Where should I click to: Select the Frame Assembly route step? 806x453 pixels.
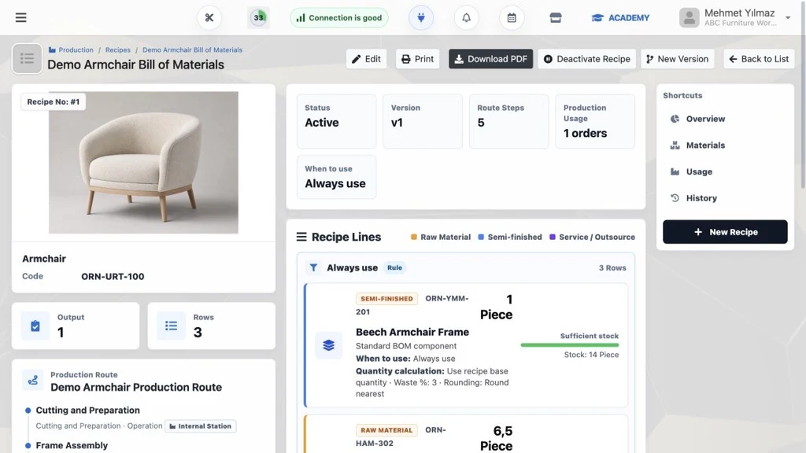pyautogui.click(x=72, y=445)
